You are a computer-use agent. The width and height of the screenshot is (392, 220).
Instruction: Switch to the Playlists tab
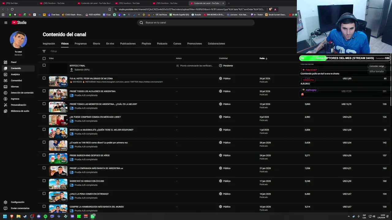(146, 44)
